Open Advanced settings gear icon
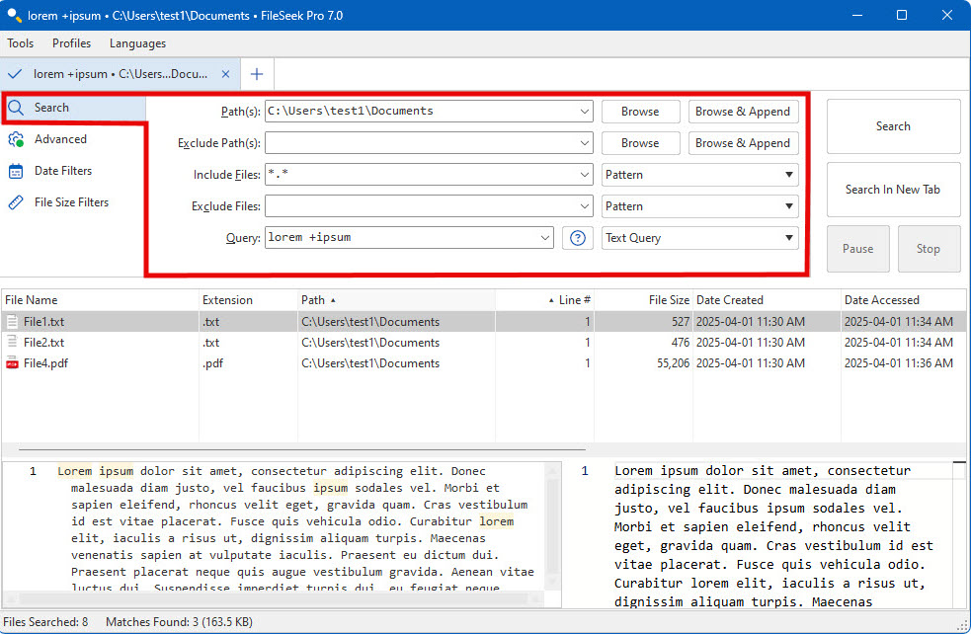Image resolution: width=971 pixels, height=634 pixels. click(16, 139)
